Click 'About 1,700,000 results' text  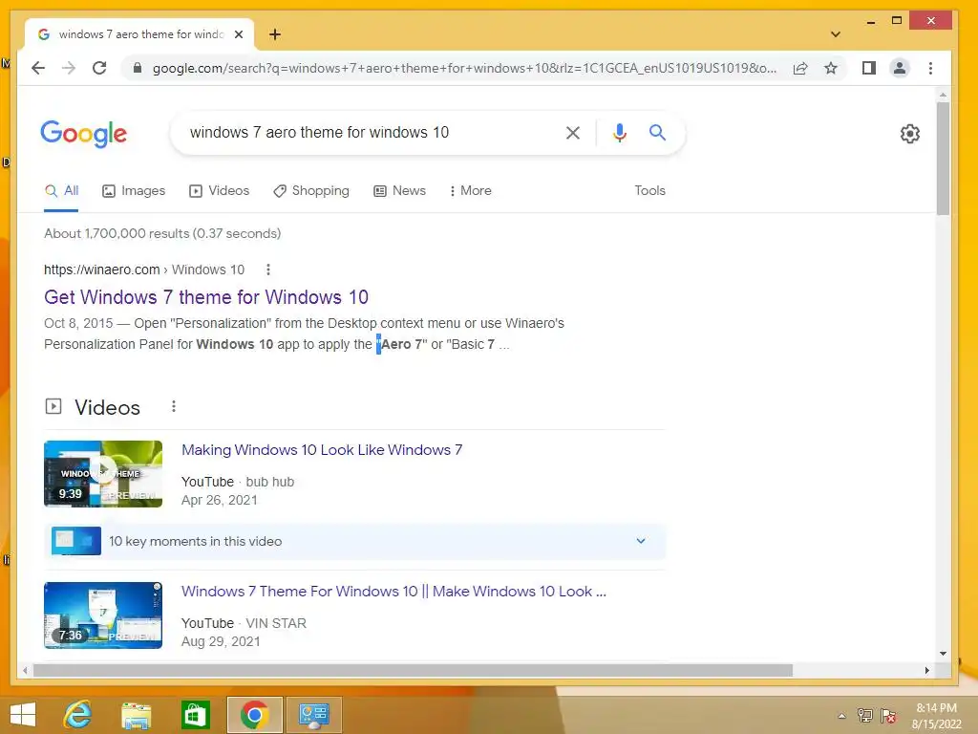point(162,233)
